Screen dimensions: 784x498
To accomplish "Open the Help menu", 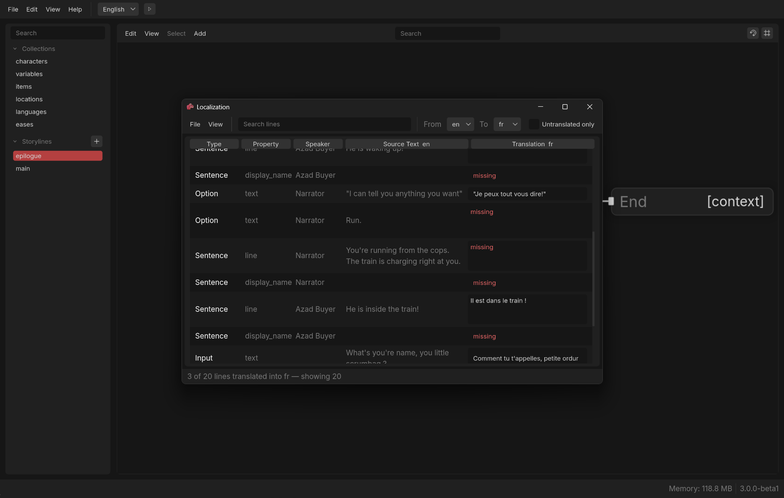I will click(x=75, y=9).
